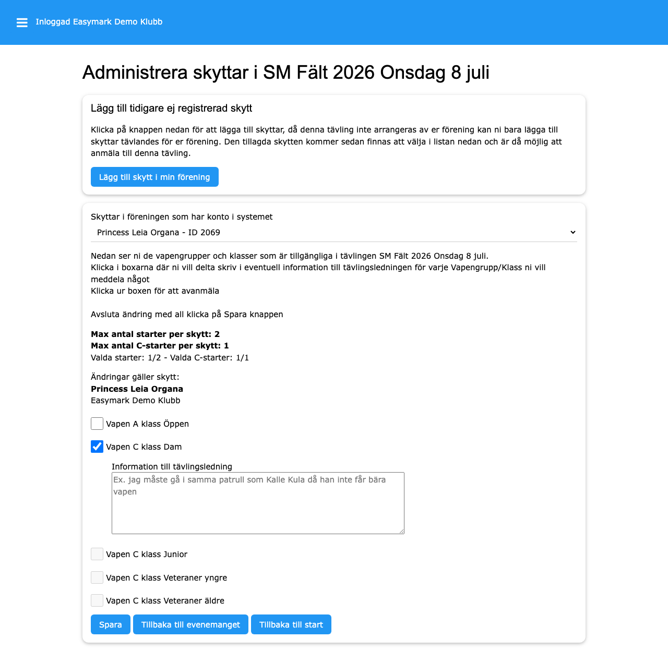The width and height of the screenshot is (668, 651).
Task: Focus the Information till tävlingsledning text area
Action: [258, 503]
